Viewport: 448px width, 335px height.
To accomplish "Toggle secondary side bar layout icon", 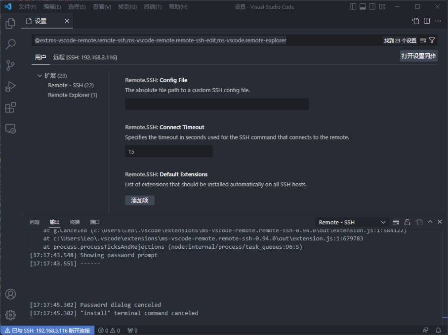I will (x=372, y=6).
